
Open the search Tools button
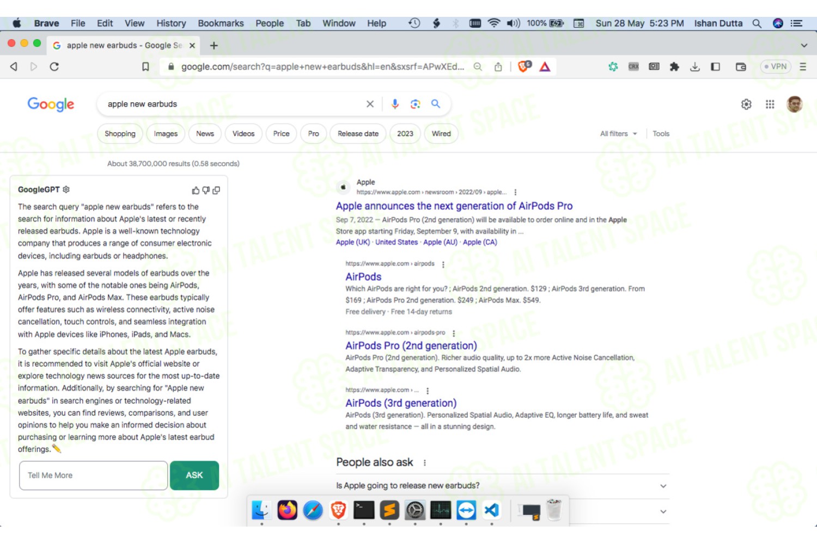pos(661,134)
